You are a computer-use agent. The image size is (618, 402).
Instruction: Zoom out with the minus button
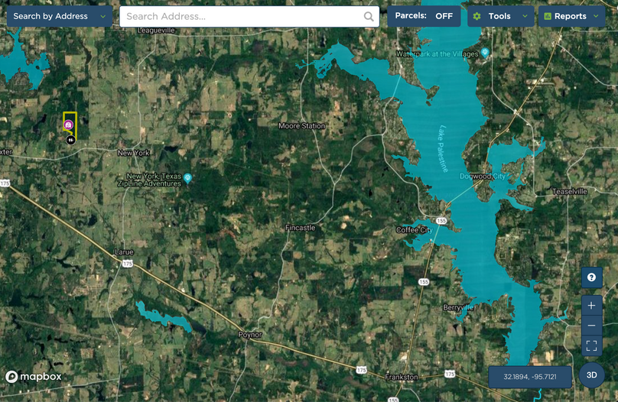[x=591, y=326]
